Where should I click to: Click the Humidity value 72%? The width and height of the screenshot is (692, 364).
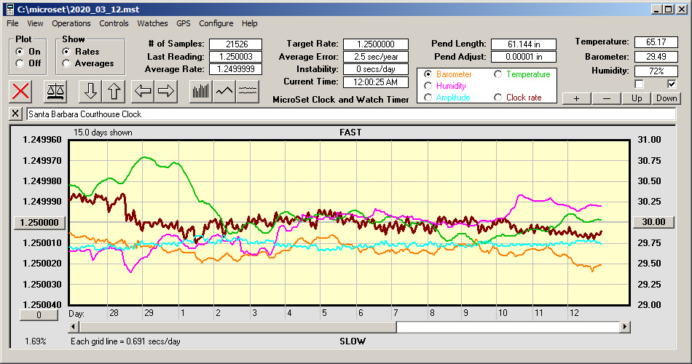pos(656,71)
